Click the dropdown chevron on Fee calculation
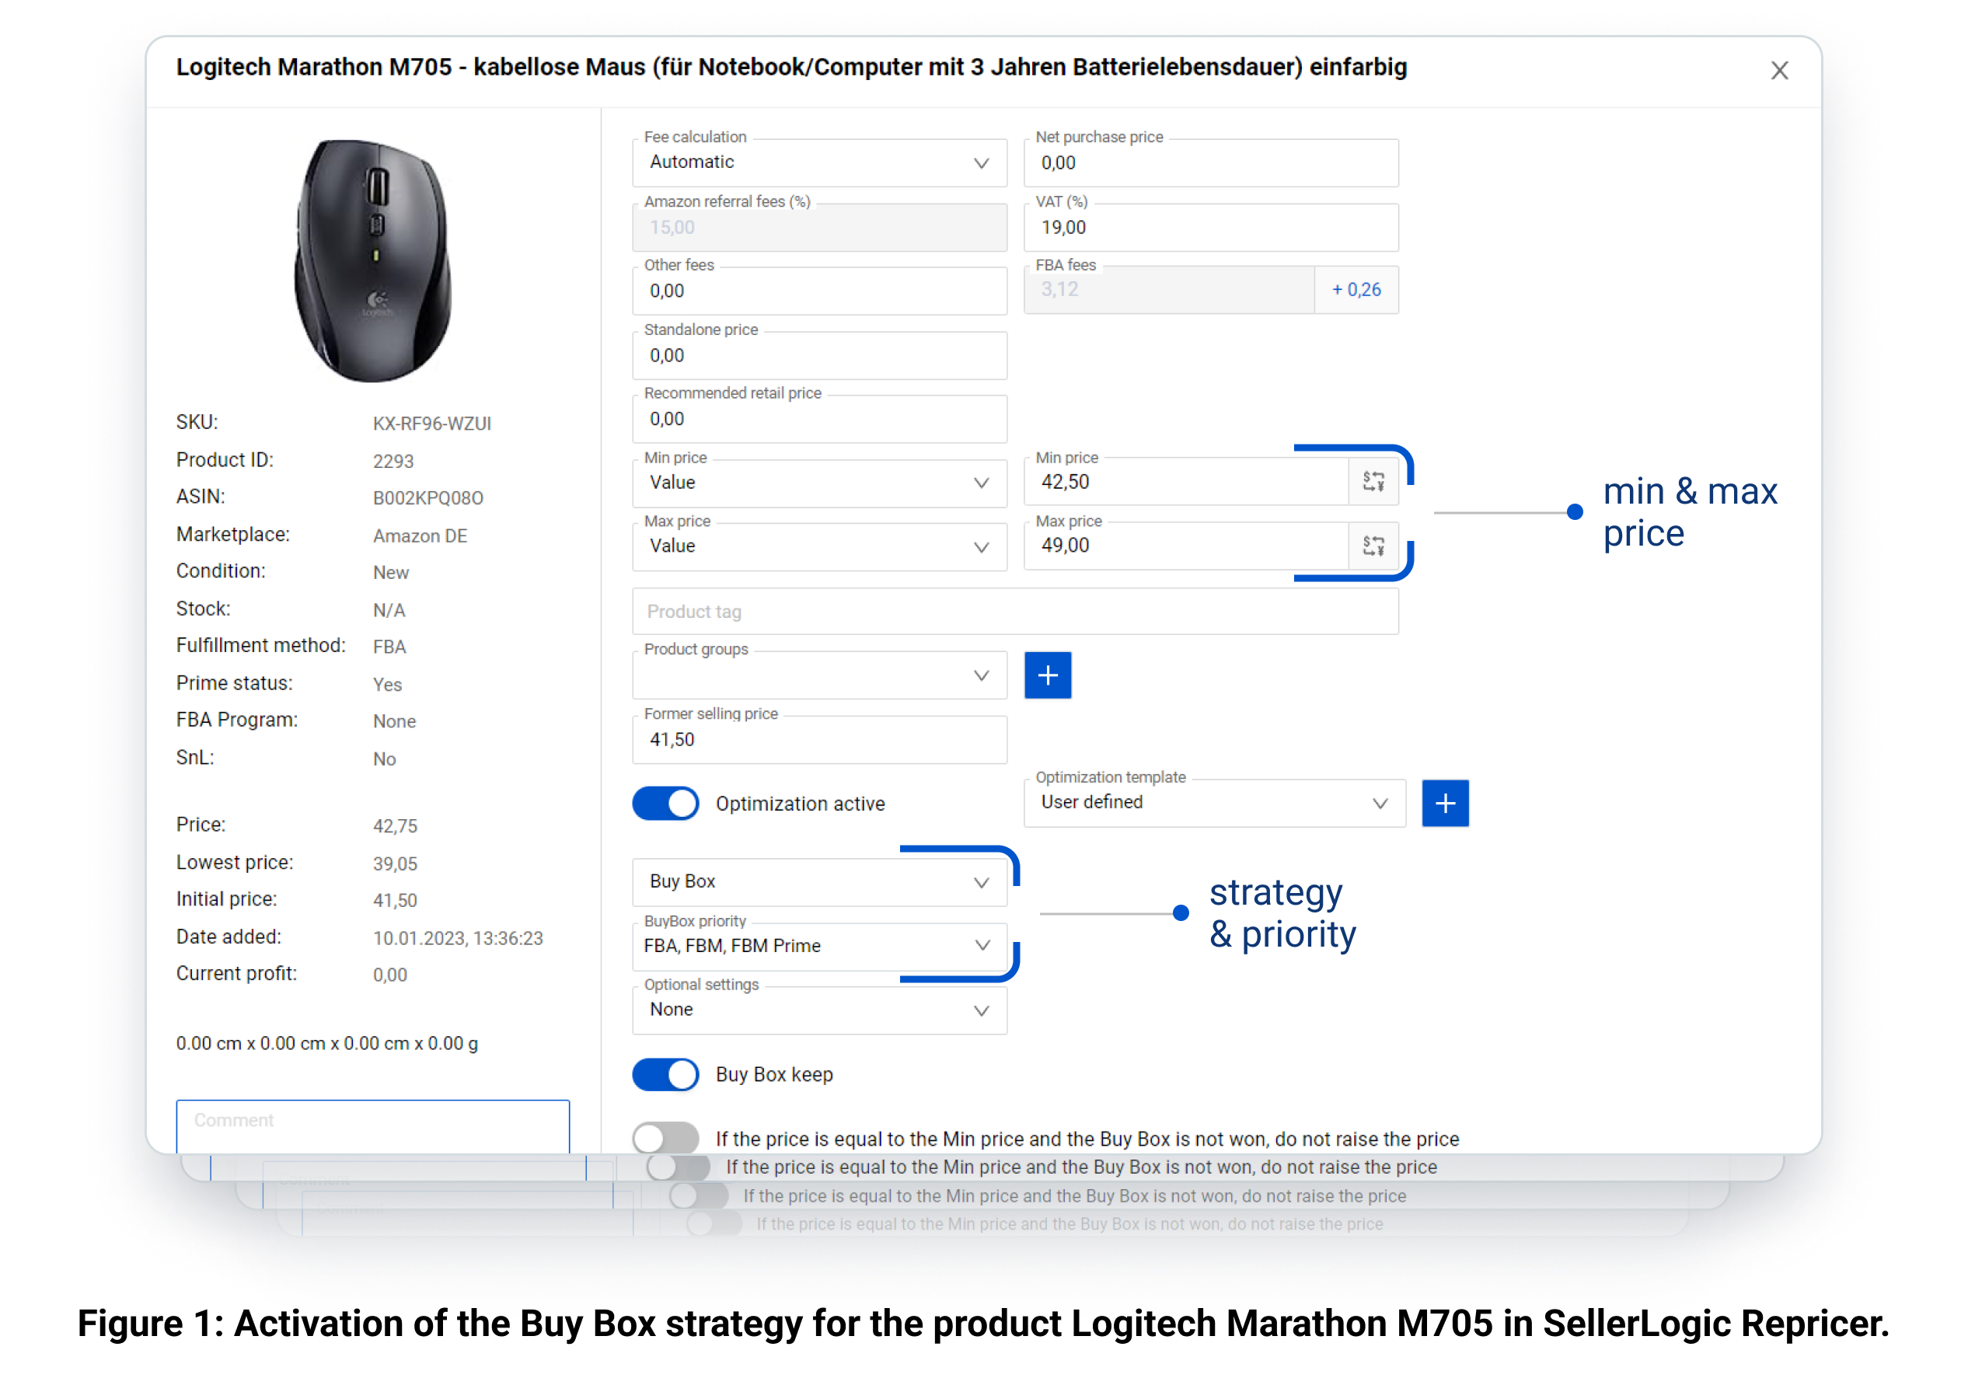Image resolution: width=1968 pixels, height=1378 pixels. (x=982, y=162)
